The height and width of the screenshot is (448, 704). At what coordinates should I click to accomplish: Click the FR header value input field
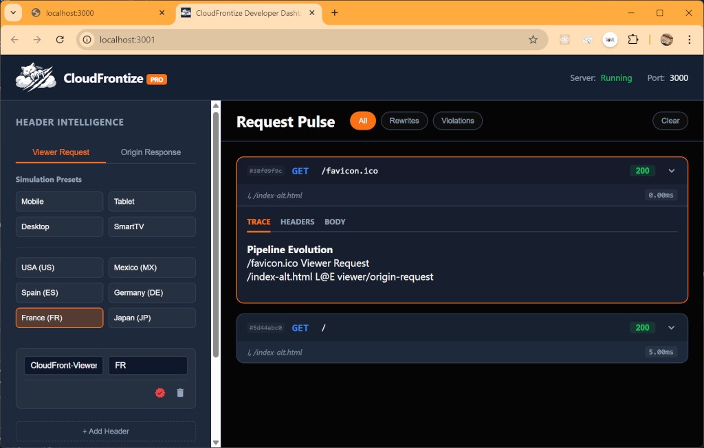click(x=147, y=365)
